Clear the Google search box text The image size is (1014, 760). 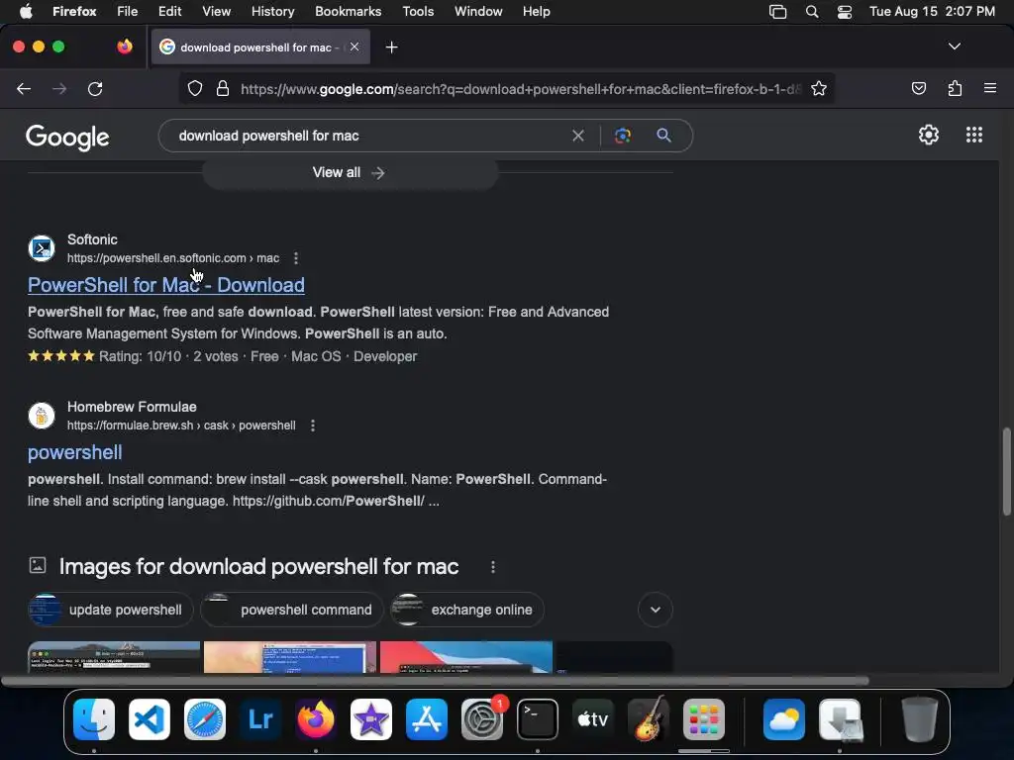coord(578,136)
